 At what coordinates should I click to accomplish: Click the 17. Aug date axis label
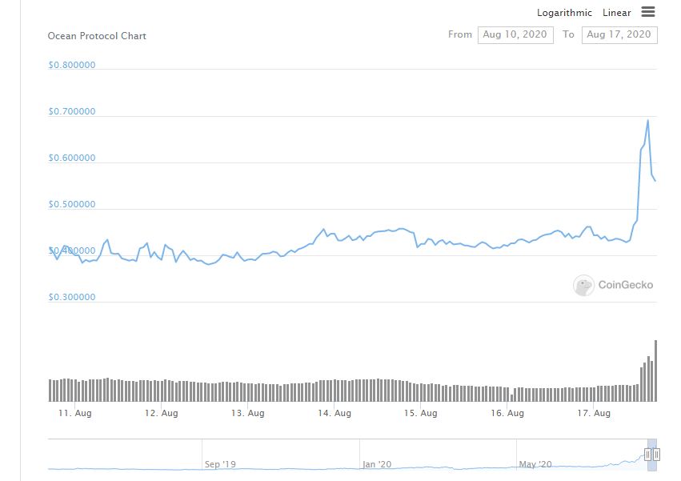594,414
